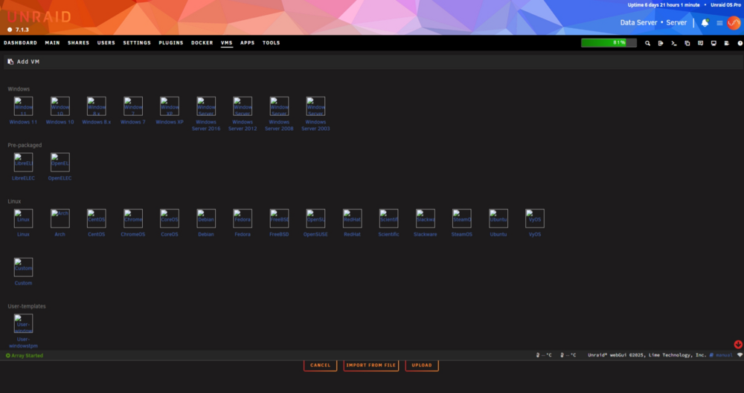Go to the Settings menu item
This screenshot has height=393, width=744.
137,42
